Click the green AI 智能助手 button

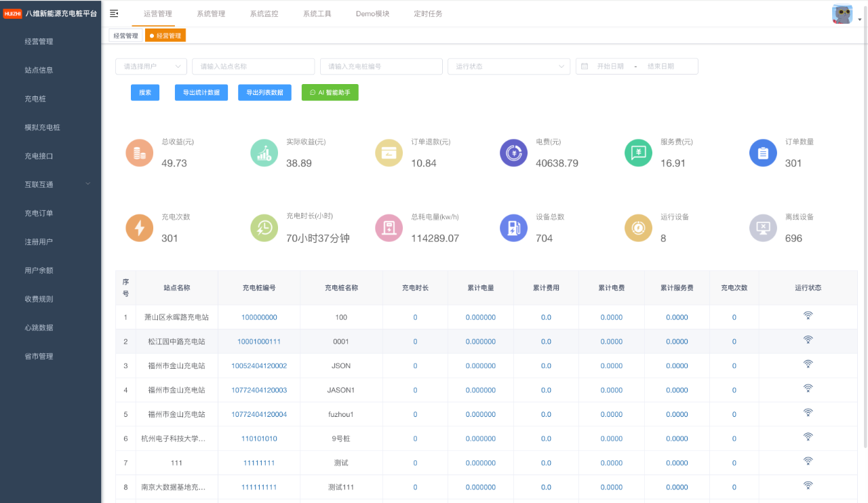330,92
